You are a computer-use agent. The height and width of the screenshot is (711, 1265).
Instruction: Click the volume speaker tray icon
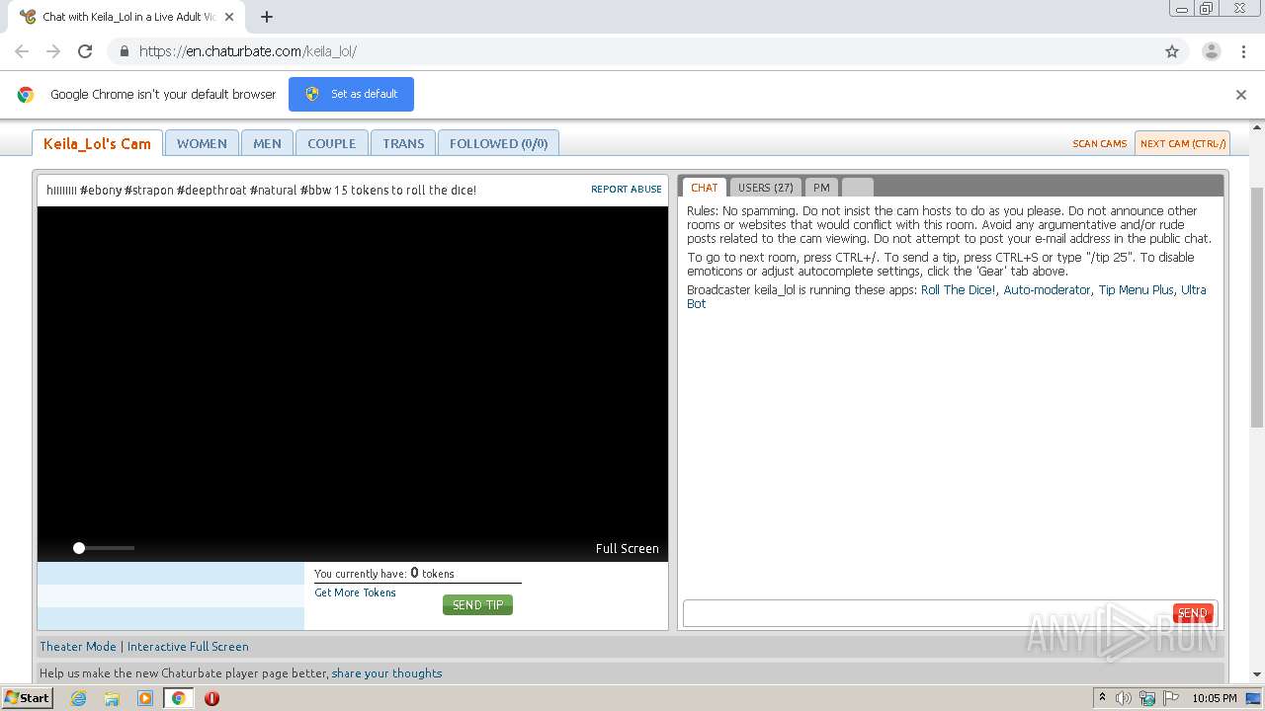[1124, 698]
